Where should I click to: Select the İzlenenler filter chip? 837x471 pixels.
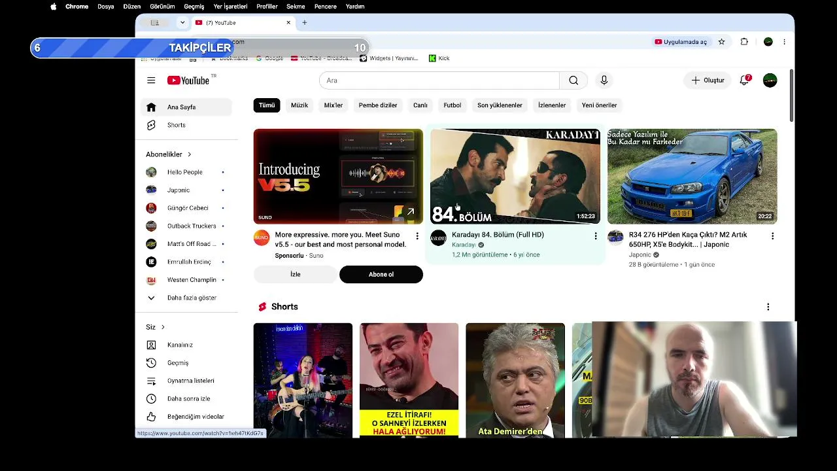pos(552,105)
